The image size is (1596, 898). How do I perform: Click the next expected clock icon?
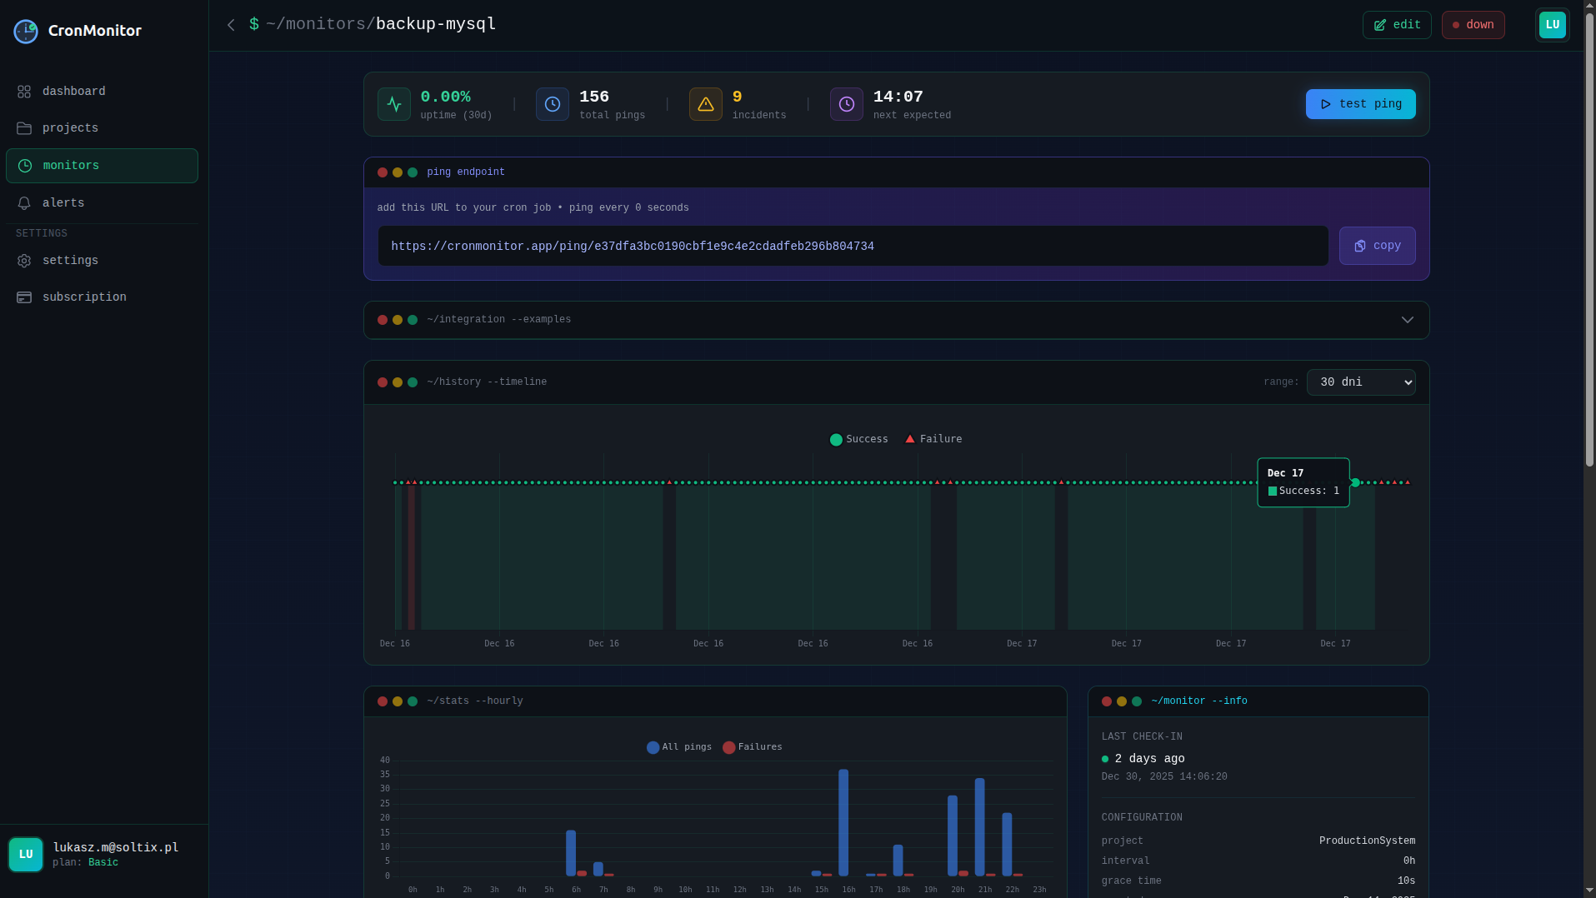tap(846, 103)
